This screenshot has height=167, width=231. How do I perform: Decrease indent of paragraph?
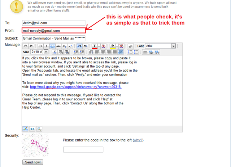pos(76,52)
